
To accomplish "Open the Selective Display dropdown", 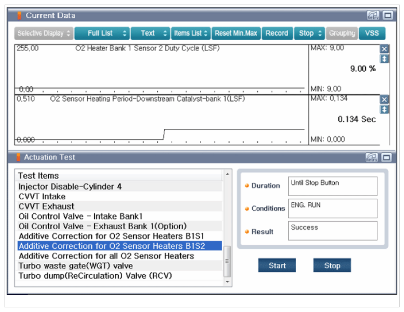I will click(x=44, y=33).
